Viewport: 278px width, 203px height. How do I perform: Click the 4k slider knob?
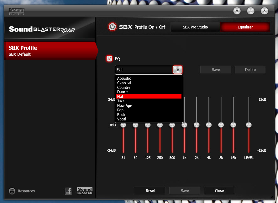(209, 125)
